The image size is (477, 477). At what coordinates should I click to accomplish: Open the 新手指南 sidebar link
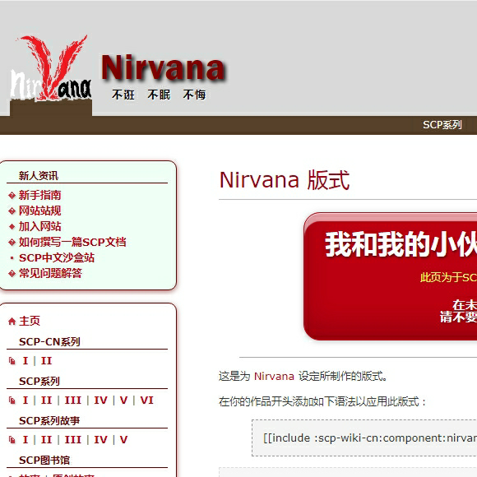pos(39,195)
